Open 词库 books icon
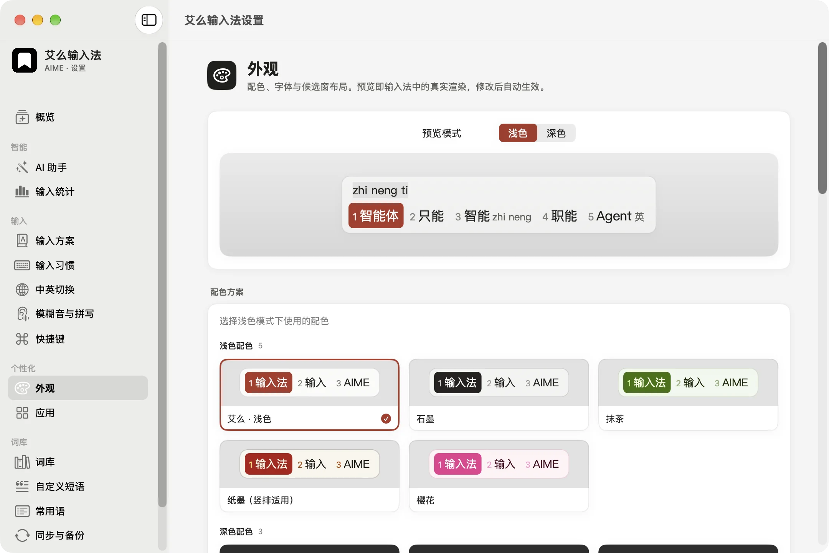This screenshot has width=829, height=553. (x=22, y=462)
